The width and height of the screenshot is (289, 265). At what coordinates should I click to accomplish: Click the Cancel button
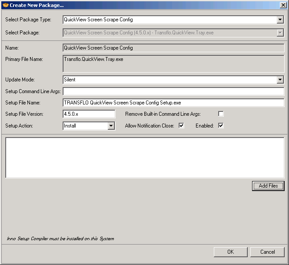267,252
